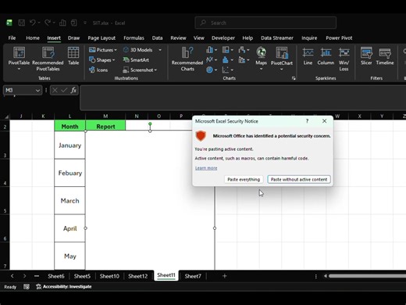406x305 pixels.
Task: Undo the last action
Action: [x=33, y=23]
